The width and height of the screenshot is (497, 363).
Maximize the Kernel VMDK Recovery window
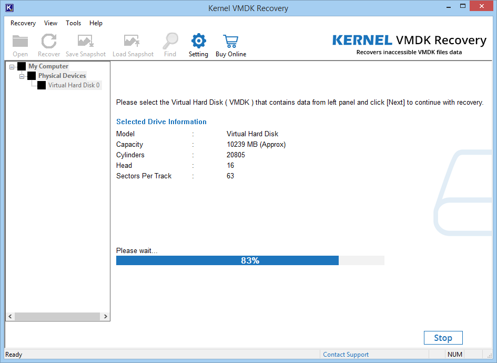tap(463, 6)
